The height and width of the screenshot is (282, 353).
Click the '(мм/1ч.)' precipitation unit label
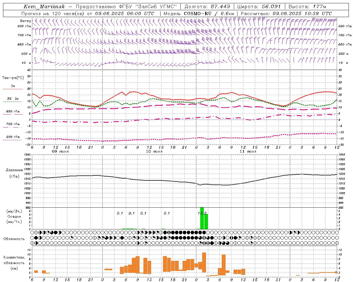point(14,222)
